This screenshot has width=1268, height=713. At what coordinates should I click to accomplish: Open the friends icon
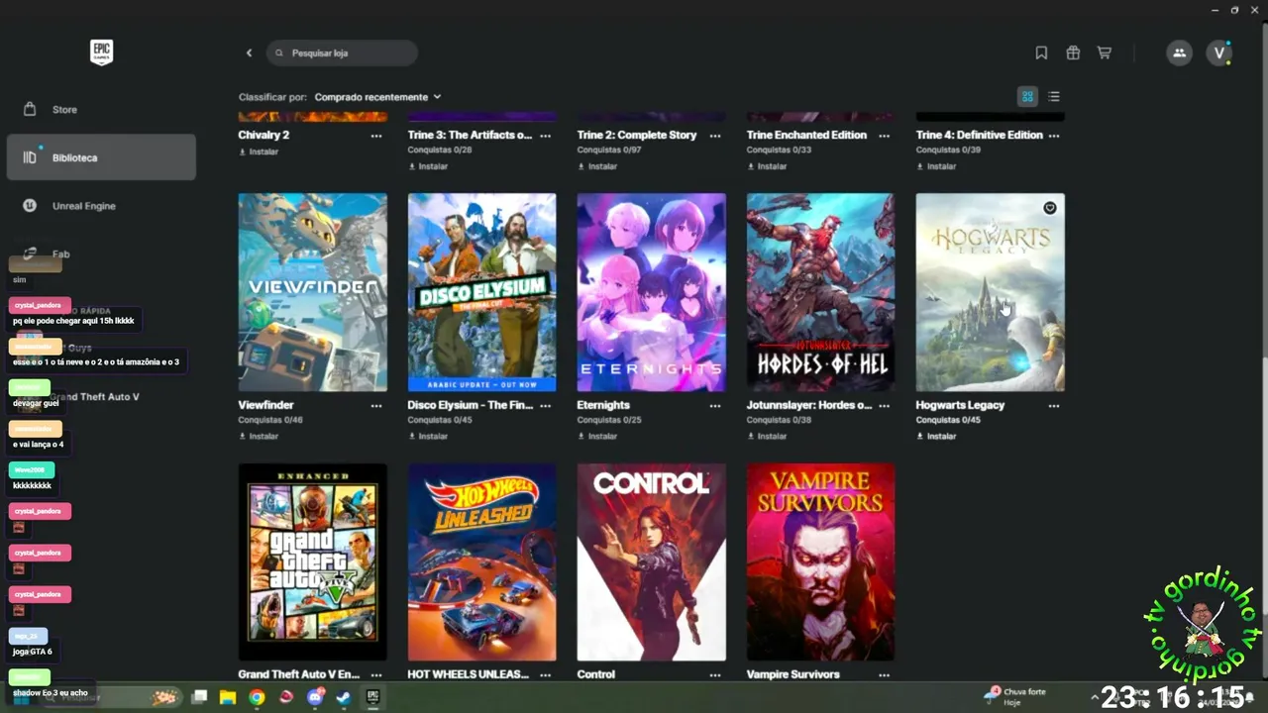click(1179, 52)
